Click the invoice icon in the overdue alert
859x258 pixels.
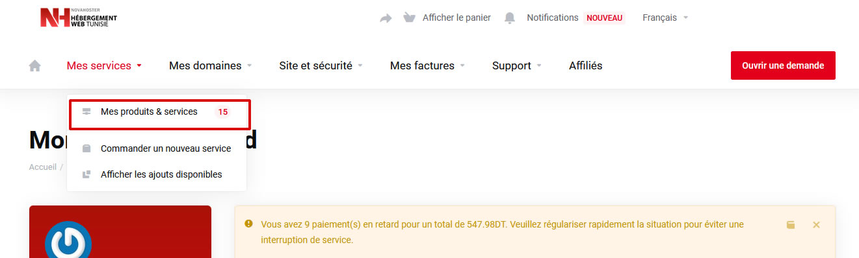791,225
